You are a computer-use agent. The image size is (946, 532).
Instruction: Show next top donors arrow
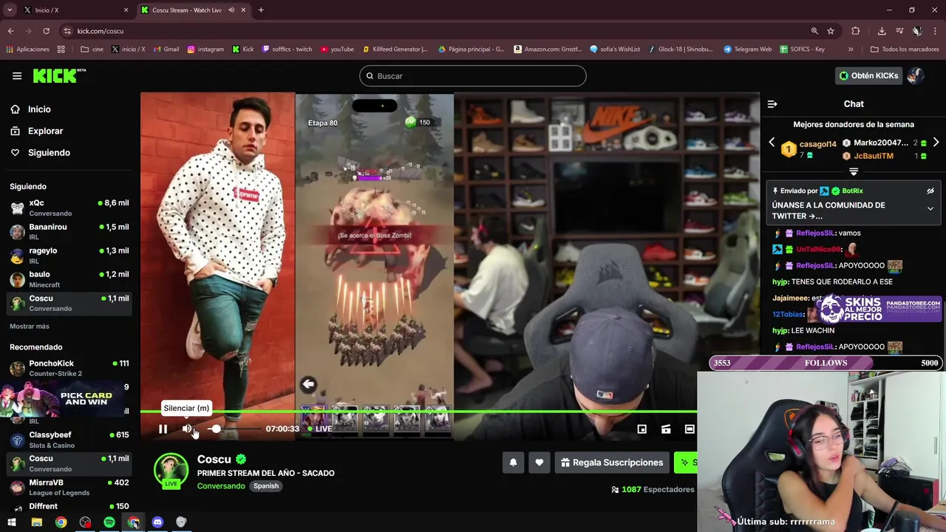[x=936, y=143]
